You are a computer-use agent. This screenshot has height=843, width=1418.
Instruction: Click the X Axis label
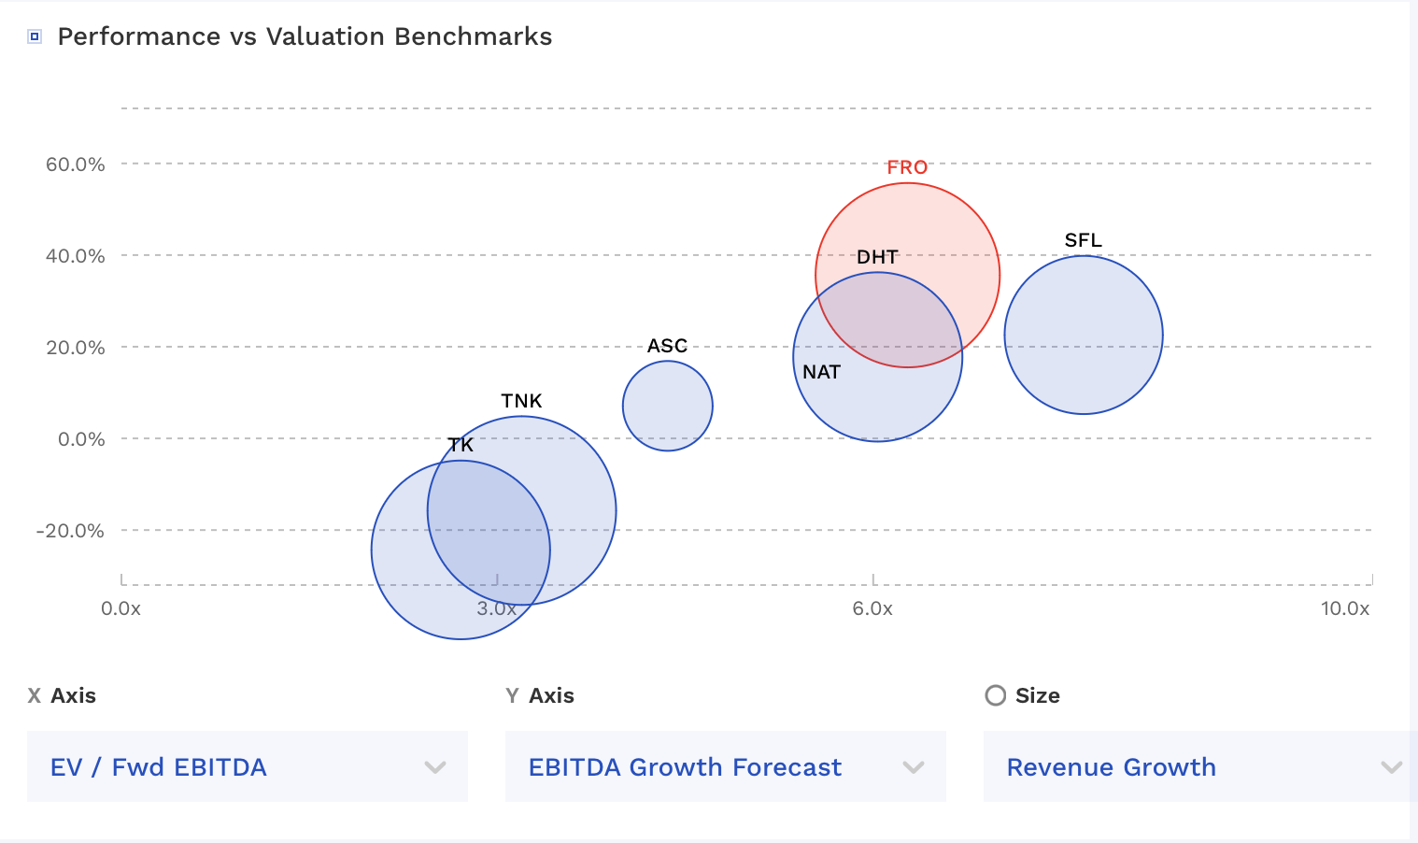pyautogui.click(x=62, y=695)
